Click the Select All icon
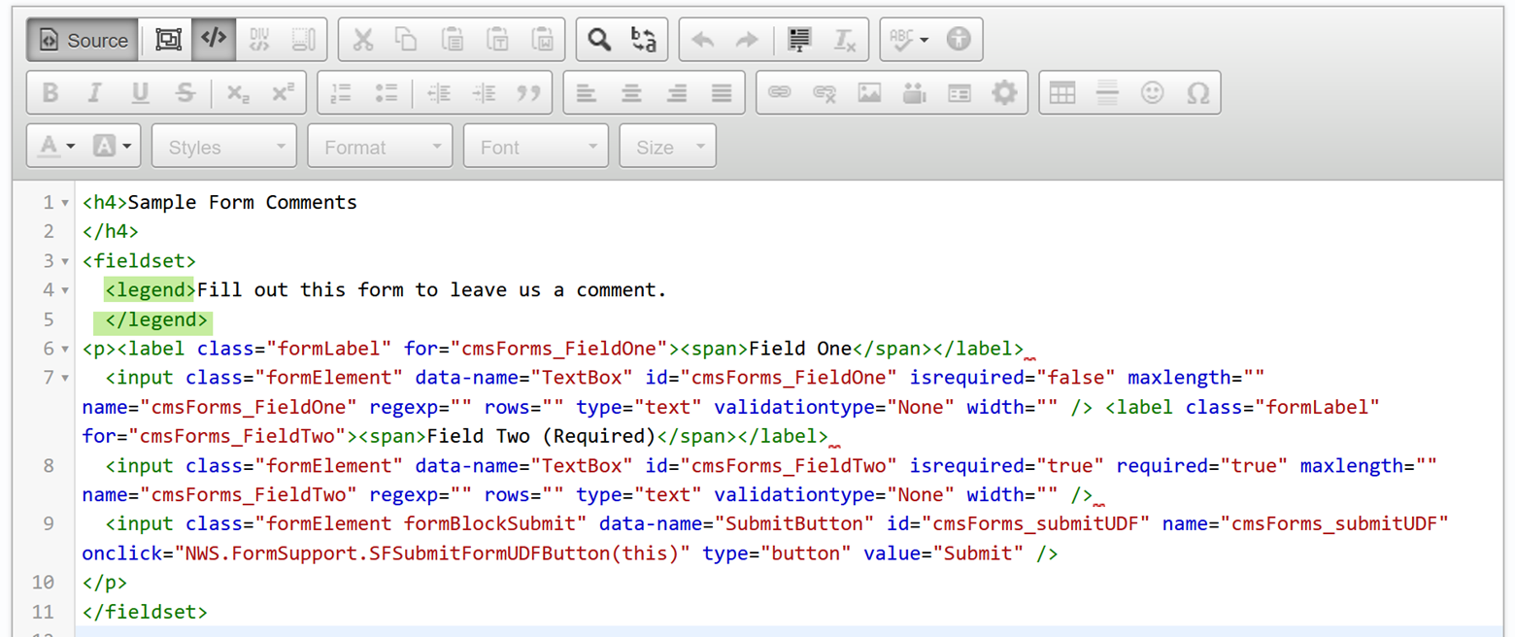 point(799,40)
